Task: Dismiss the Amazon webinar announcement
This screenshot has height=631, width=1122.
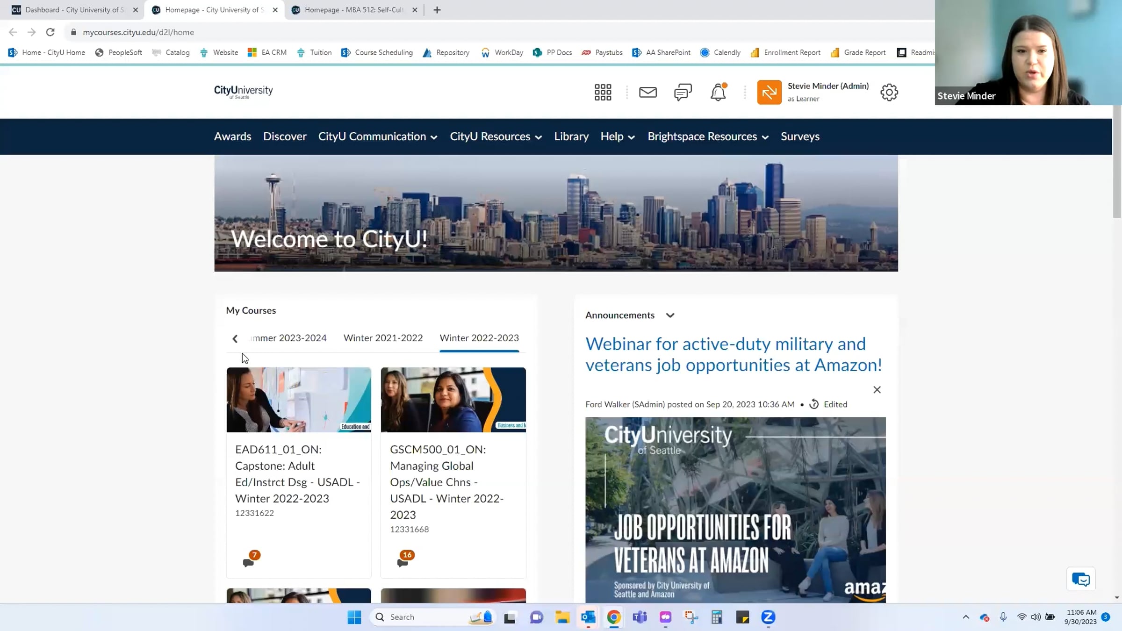Action: click(877, 390)
